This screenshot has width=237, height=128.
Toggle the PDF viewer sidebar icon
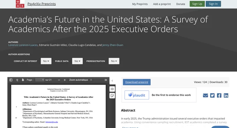[x=11, y=80]
